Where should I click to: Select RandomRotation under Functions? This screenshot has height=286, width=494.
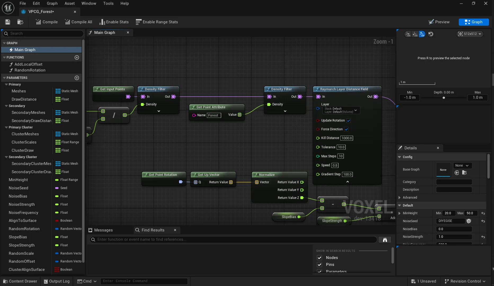pyautogui.click(x=30, y=70)
